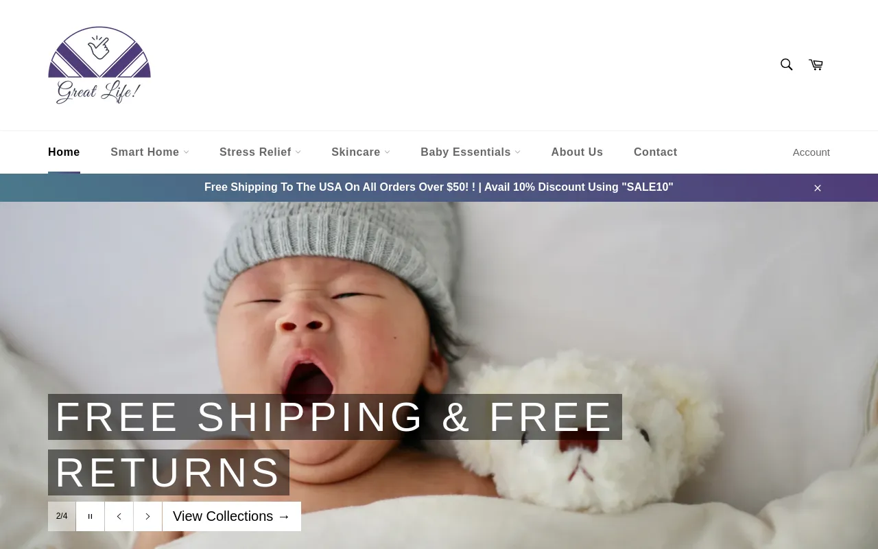Open the Contact page
878x549 pixels.
(x=655, y=152)
